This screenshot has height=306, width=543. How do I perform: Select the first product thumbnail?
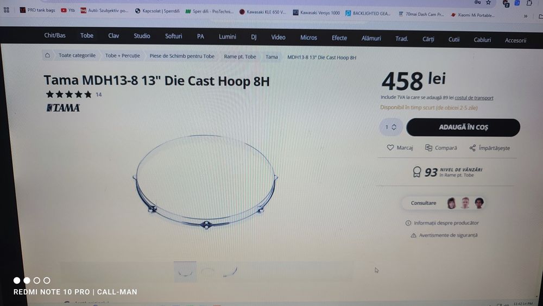click(x=185, y=271)
